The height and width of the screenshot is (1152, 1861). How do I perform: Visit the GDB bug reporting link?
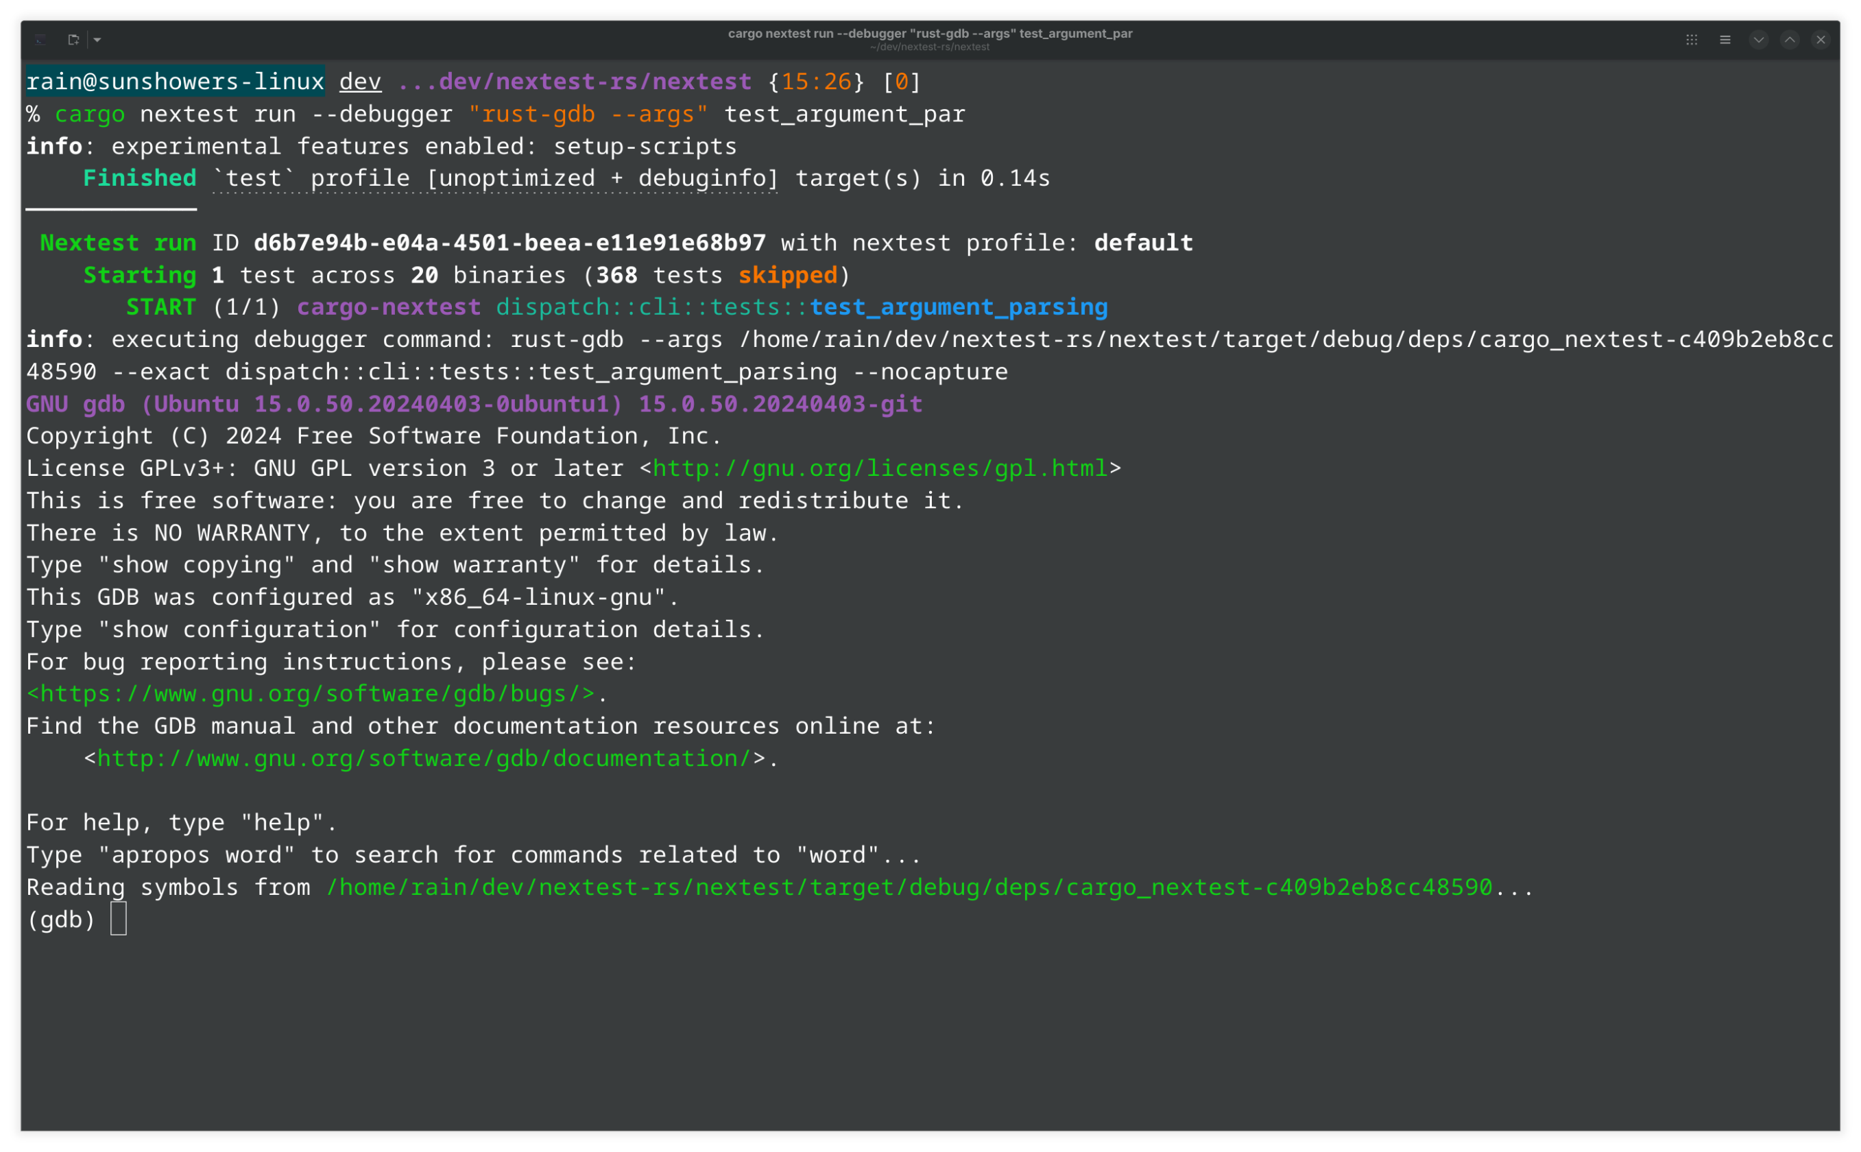click(x=311, y=693)
